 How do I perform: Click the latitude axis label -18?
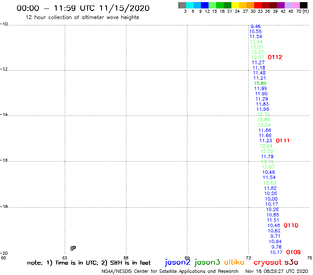(4, 206)
